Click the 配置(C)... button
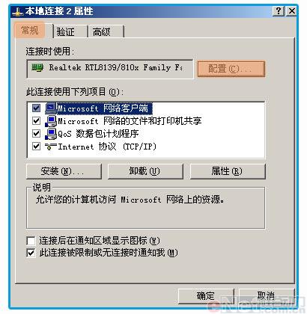Viewport: 307px width, 314px height. pyautogui.click(x=231, y=69)
